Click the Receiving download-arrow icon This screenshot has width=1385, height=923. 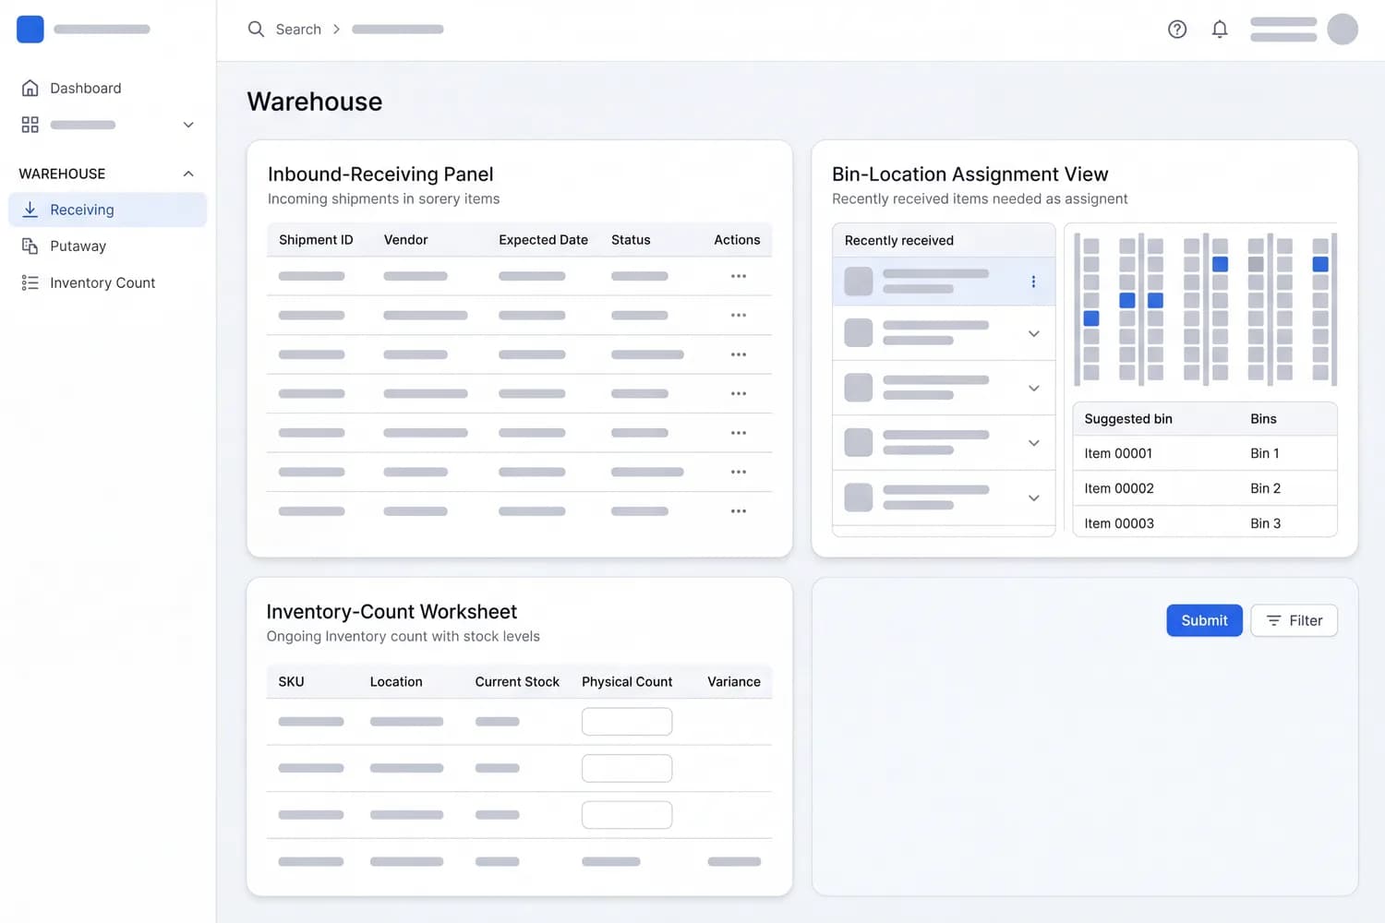click(30, 210)
